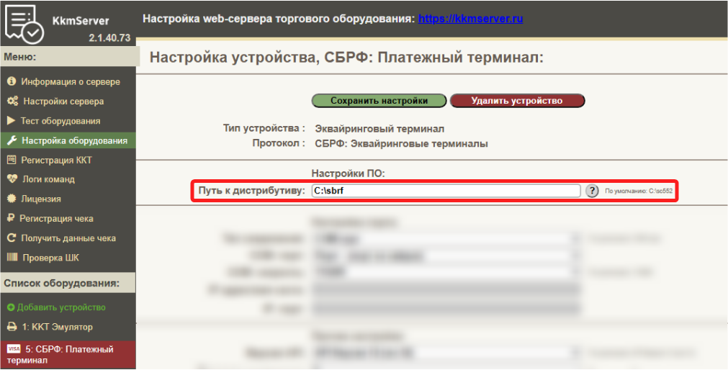Click Добавить устройство link
This screenshot has height=370, width=728.
click(x=61, y=307)
